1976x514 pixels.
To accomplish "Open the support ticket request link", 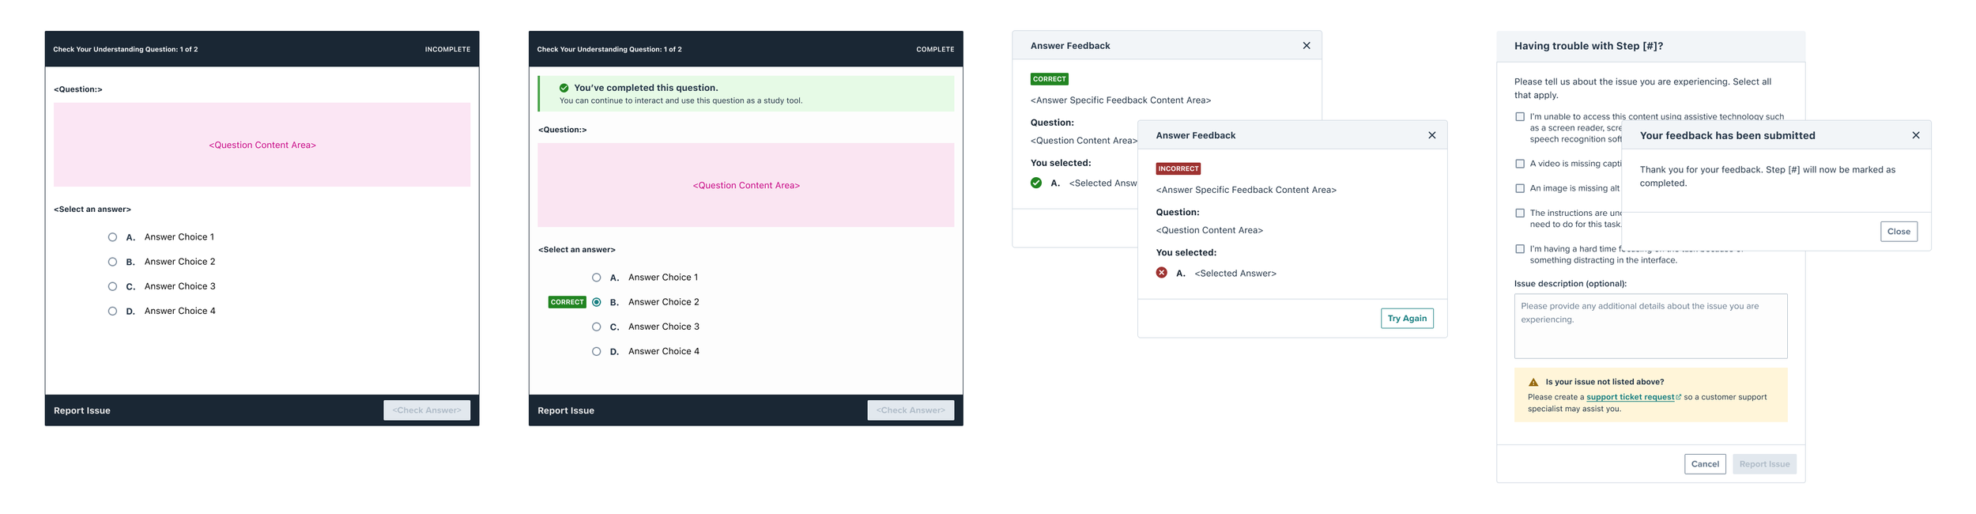I will 1630,397.
